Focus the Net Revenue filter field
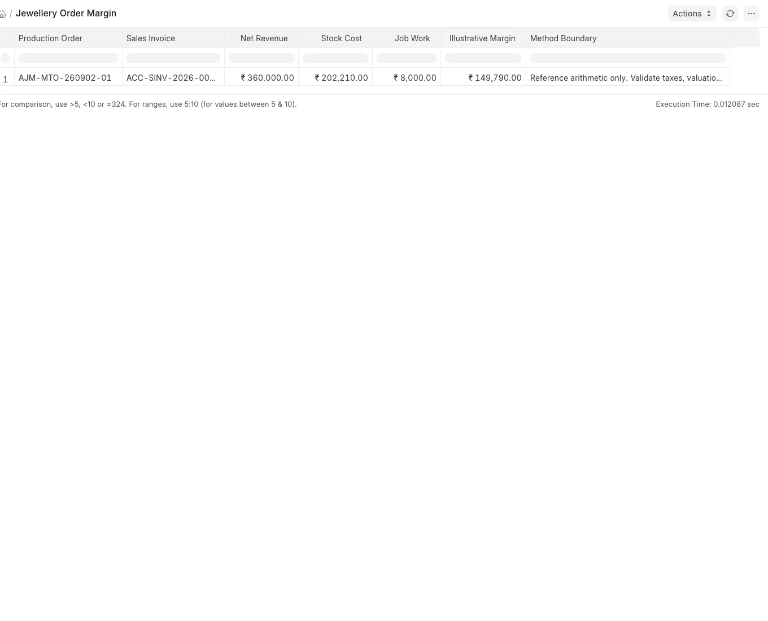This screenshot has width=768, height=621. pyautogui.click(x=261, y=58)
